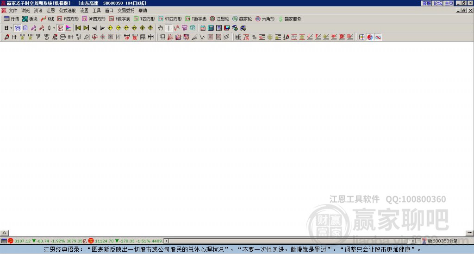Viewport: 474px width, 254px height.
Task: Select the red fan lines tool
Action: tap(170, 37)
